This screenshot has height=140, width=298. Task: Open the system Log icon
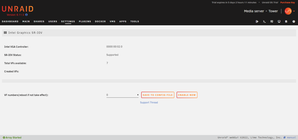(286, 21)
